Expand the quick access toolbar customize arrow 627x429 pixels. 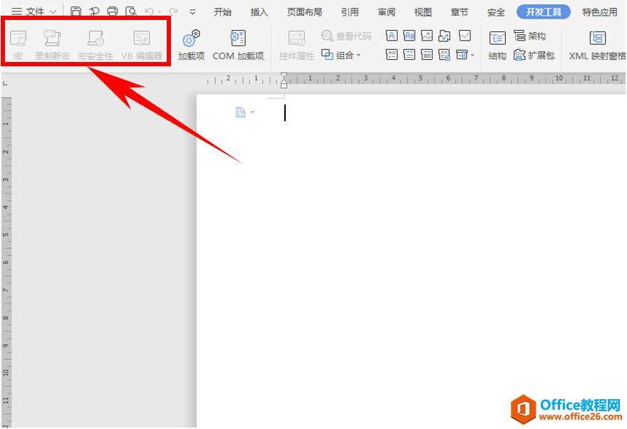click(192, 12)
